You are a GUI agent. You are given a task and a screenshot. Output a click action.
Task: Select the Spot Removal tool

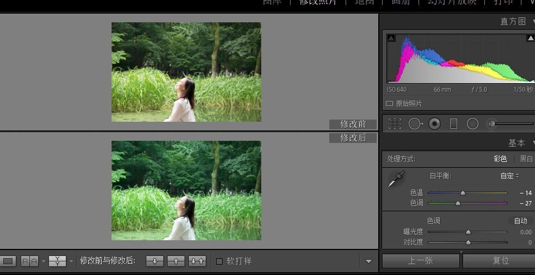point(415,124)
